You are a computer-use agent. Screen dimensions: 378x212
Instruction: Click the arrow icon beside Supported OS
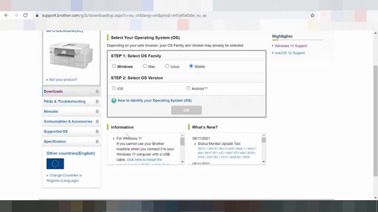click(x=97, y=132)
